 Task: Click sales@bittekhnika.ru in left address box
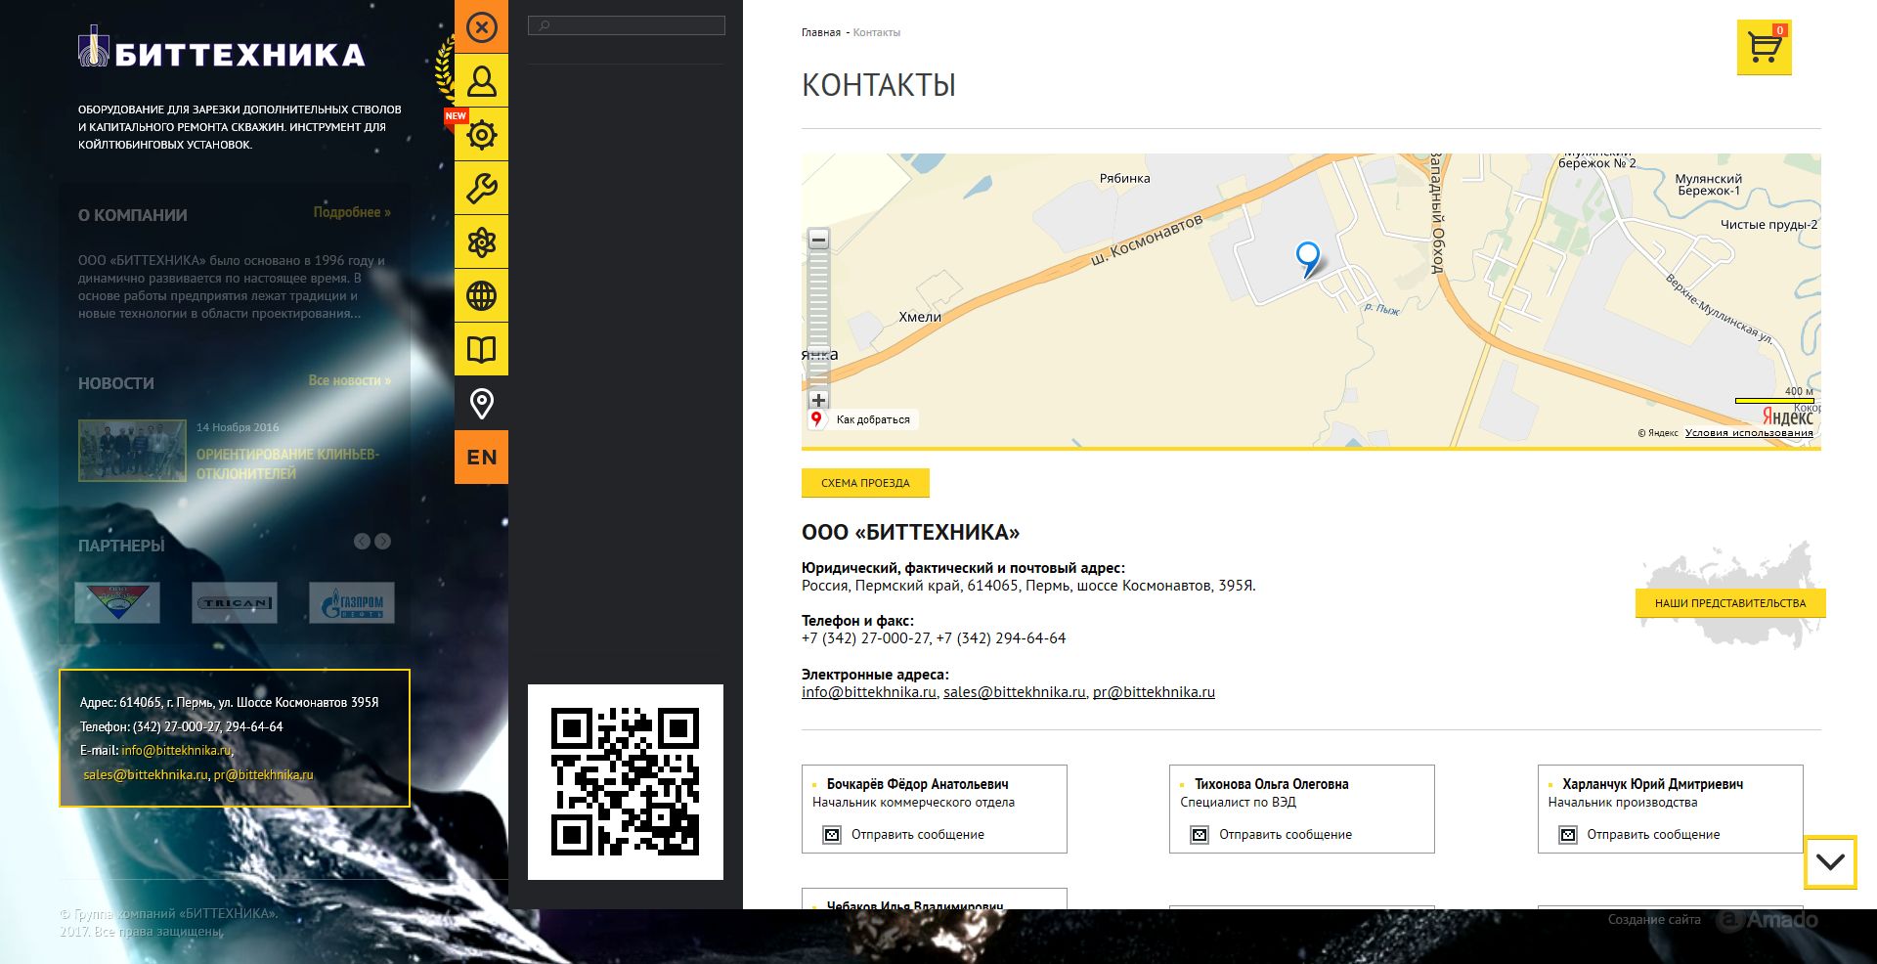[x=146, y=774]
